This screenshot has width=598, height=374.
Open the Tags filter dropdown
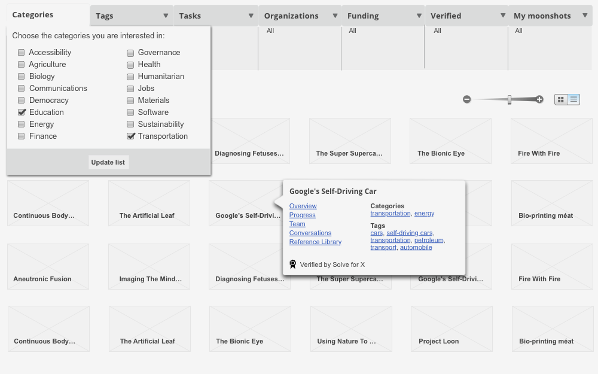[x=131, y=16]
